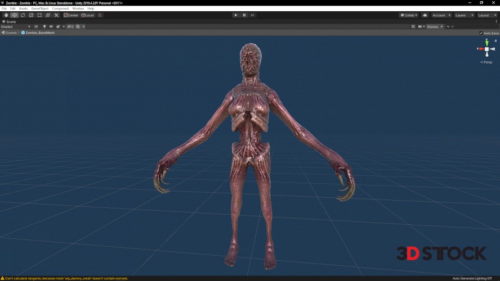Open the custom editor tools
Screen dimensions: 500x281
56,15
